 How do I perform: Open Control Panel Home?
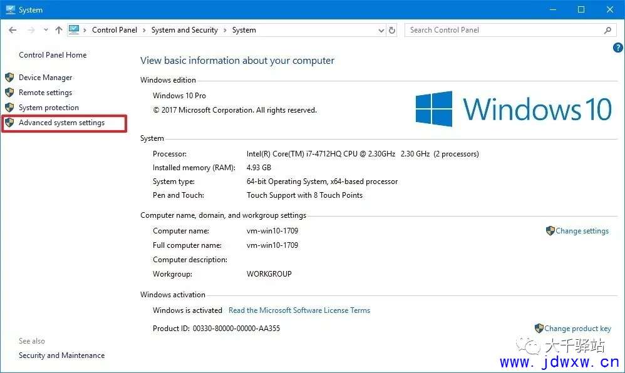pos(53,55)
